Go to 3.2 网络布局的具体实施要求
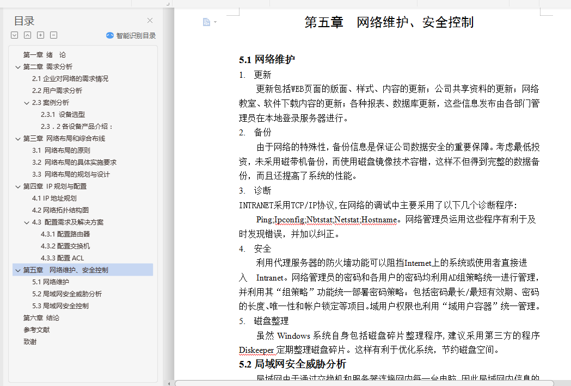This screenshot has height=386, width=571. [x=74, y=163]
